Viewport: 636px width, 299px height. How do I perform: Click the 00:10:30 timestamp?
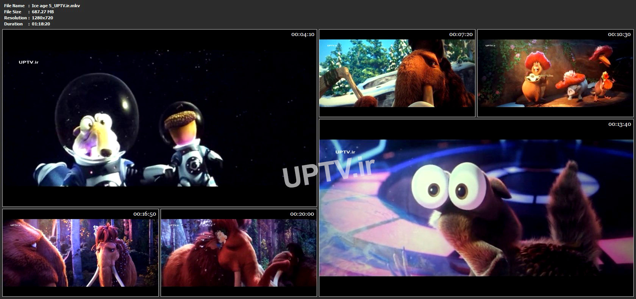pyautogui.click(x=619, y=34)
